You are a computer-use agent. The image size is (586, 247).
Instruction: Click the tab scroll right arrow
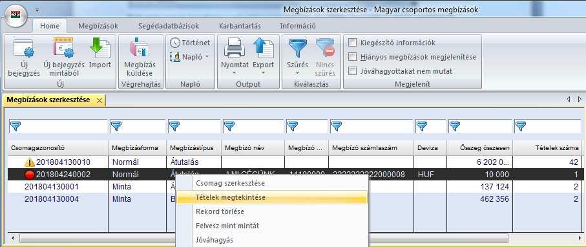point(580,100)
